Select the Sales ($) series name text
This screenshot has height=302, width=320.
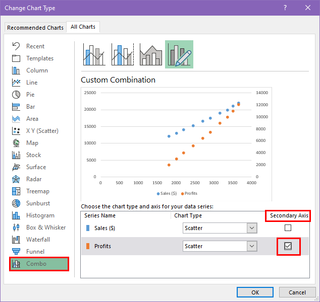104,228
